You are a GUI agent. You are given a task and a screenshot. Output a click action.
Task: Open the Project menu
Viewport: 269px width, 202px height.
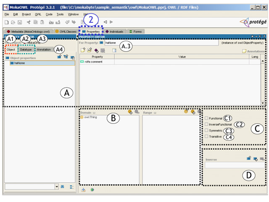click(x=26, y=14)
